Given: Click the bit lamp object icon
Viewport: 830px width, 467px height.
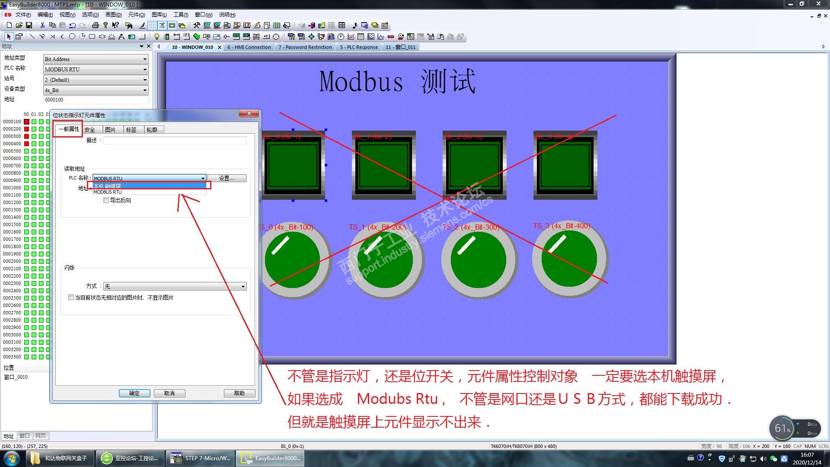Looking at the screenshot, I should coord(157,37).
